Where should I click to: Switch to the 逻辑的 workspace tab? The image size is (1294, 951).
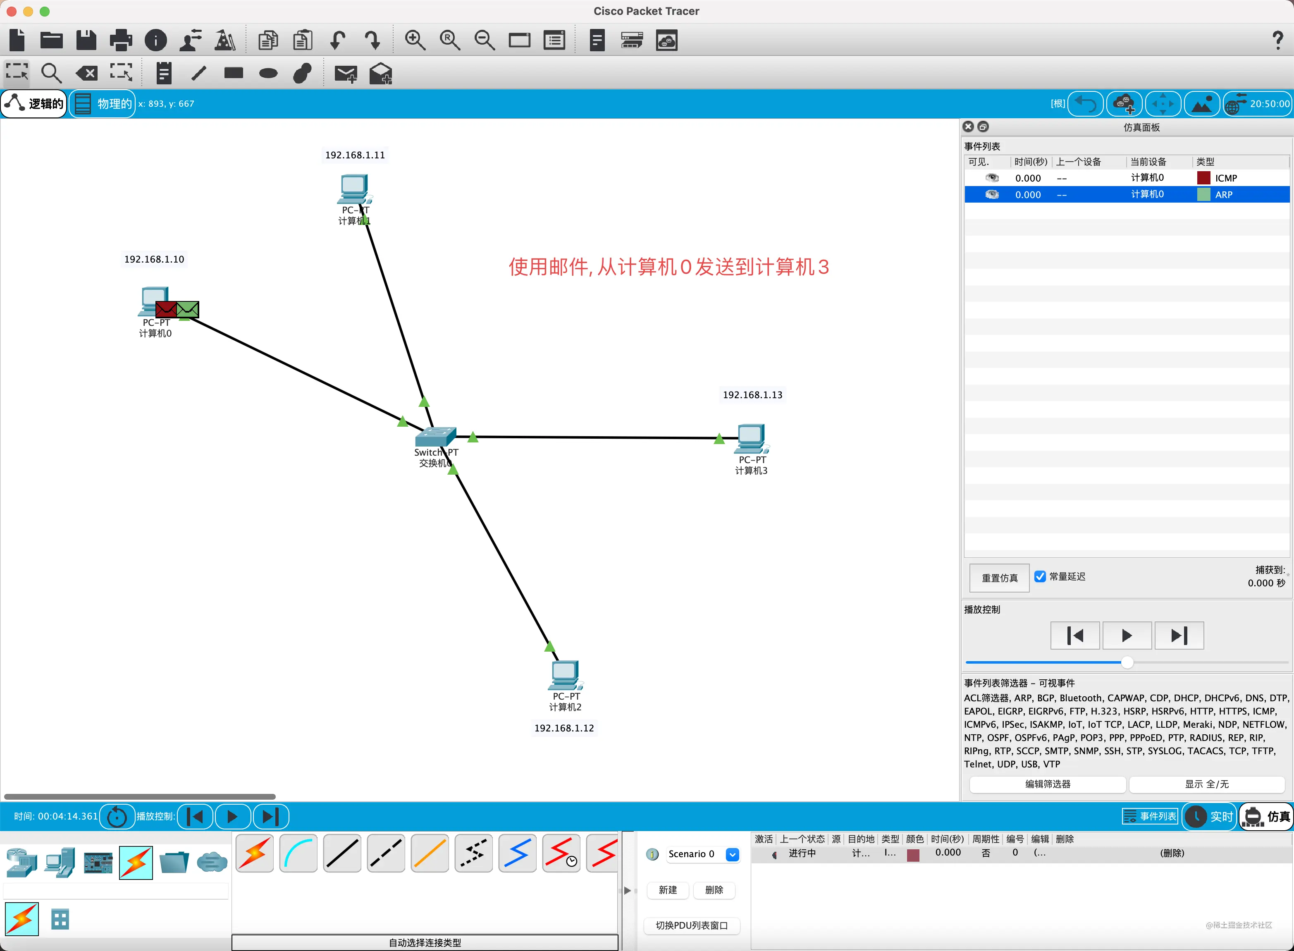coord(34,104)
